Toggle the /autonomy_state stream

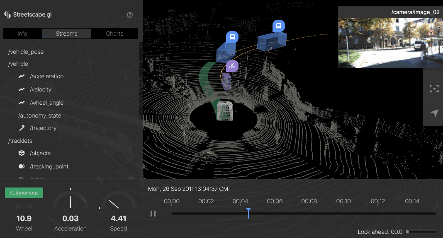point(39,115)
